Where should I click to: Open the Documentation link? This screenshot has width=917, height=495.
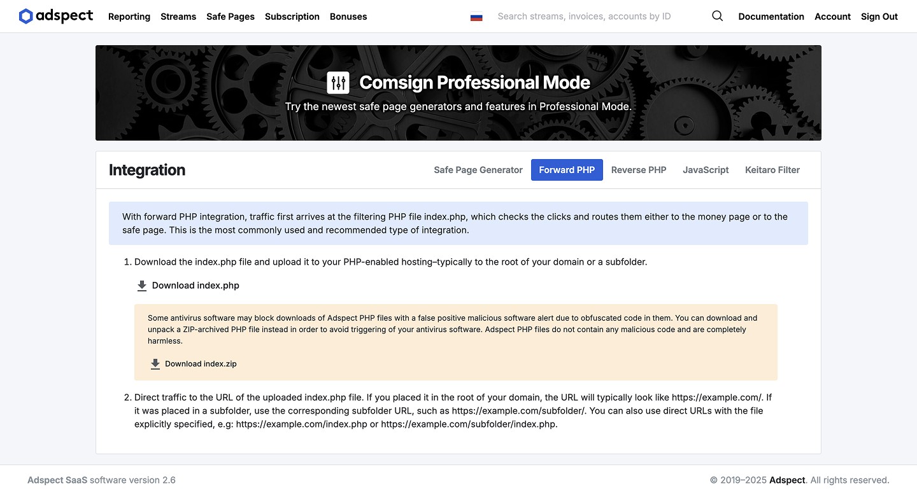click(771, 17)
